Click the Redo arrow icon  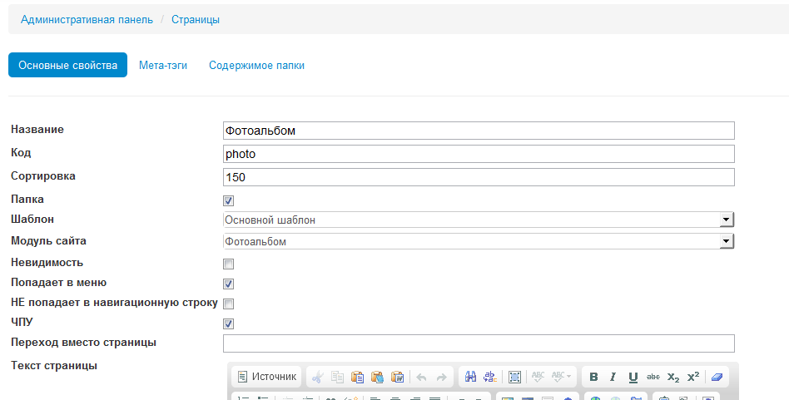441,377
